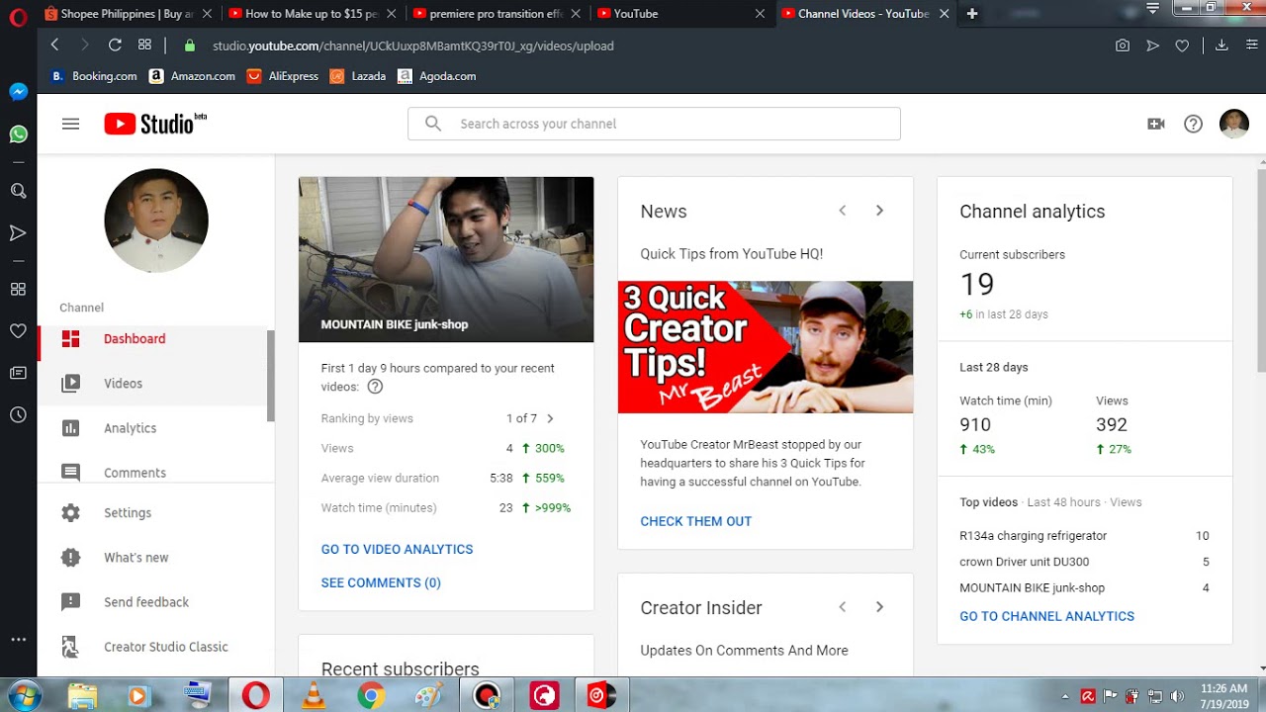Image resolution: width=1266 pixels, height=712 pixels.
Task: Switch to the Shopee Philippines tab
Action: [x=128, y=14]
